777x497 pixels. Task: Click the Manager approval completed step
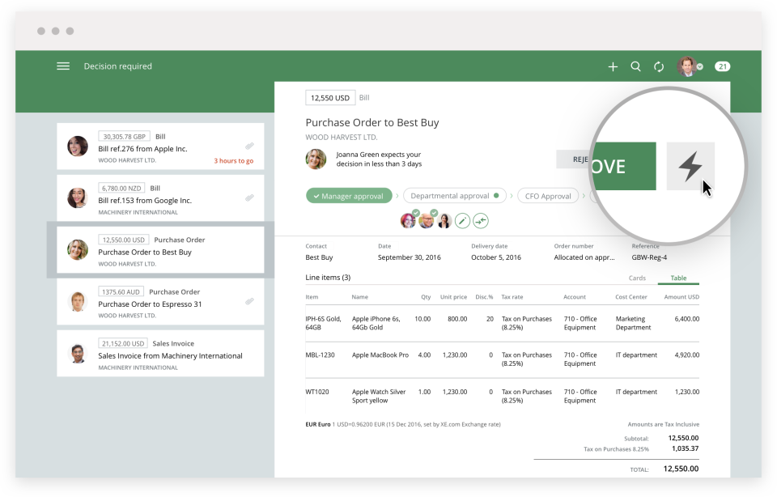click(x=349, y=195)
